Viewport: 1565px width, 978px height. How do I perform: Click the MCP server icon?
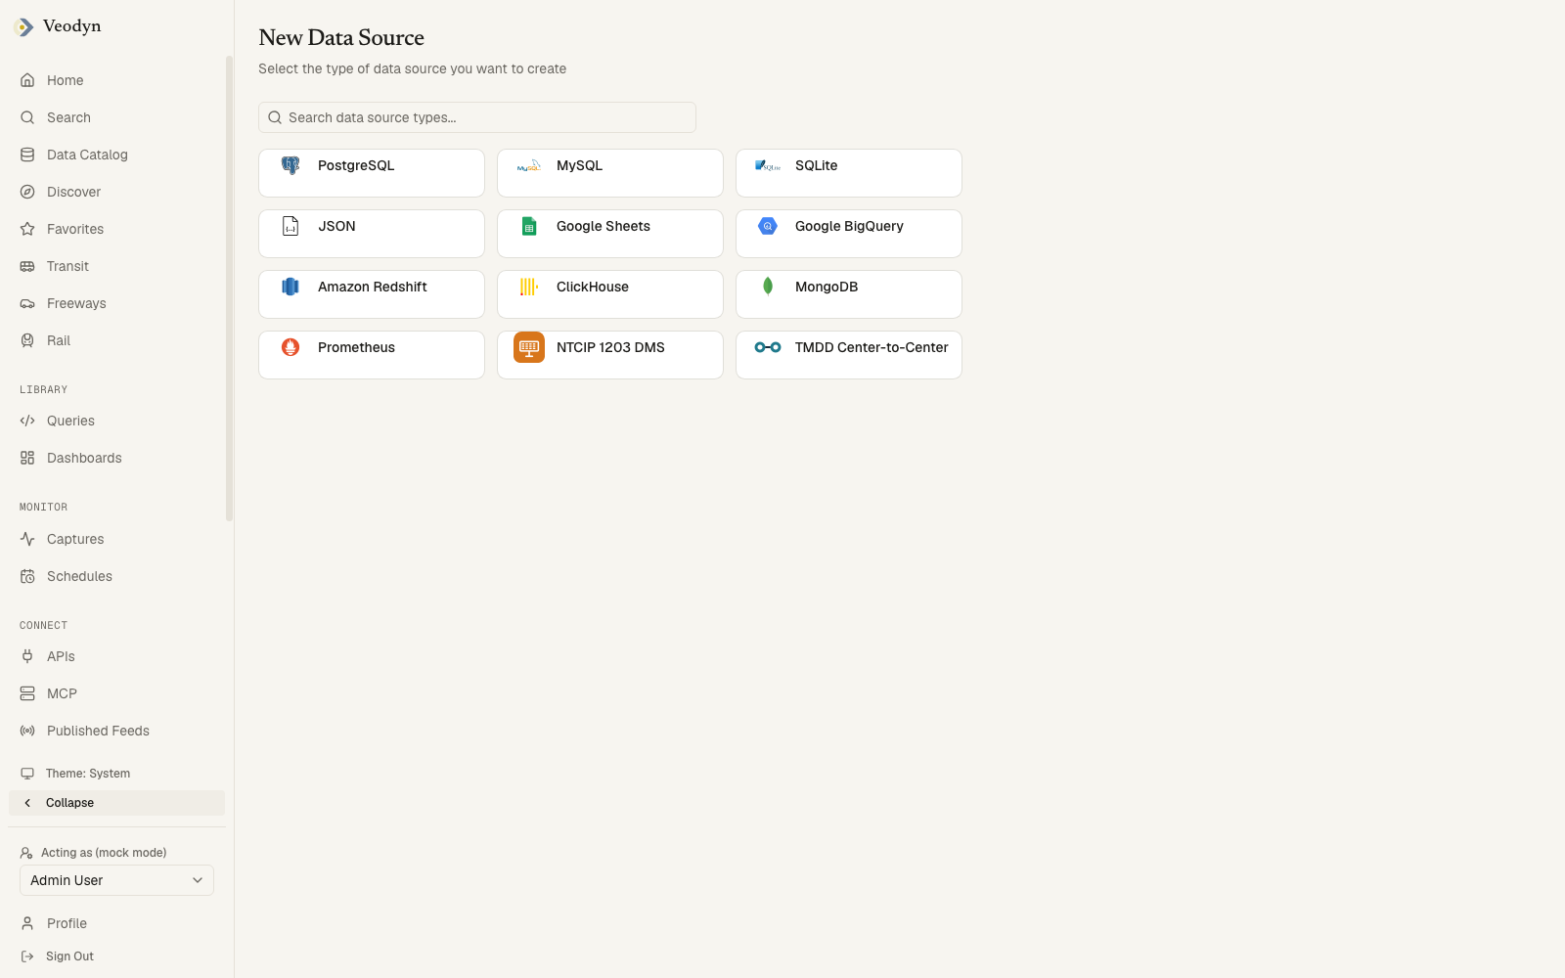tap(27, 693)
